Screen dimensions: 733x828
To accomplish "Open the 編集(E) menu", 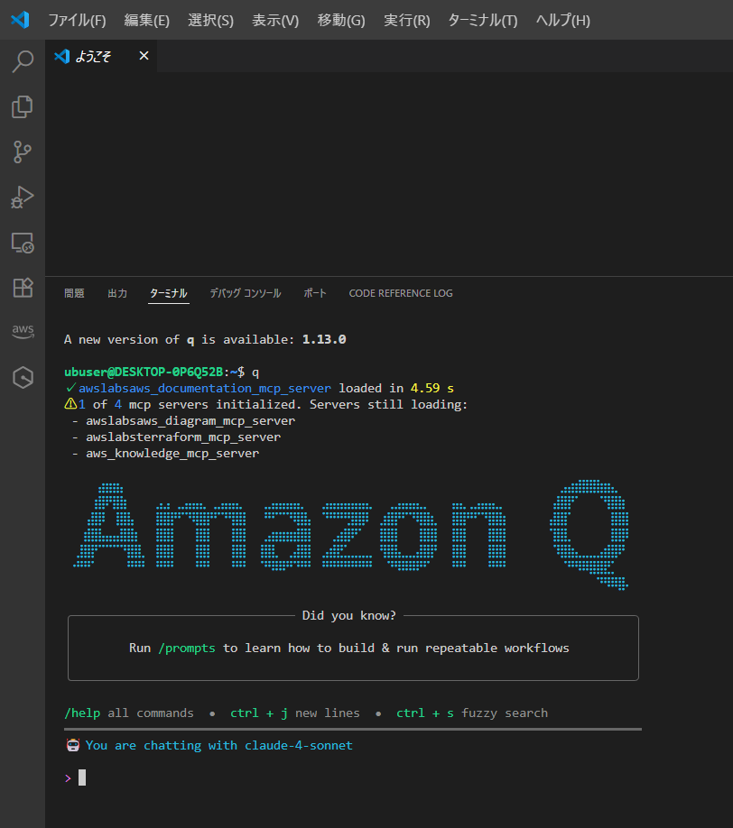I will (x=146, y=20).
